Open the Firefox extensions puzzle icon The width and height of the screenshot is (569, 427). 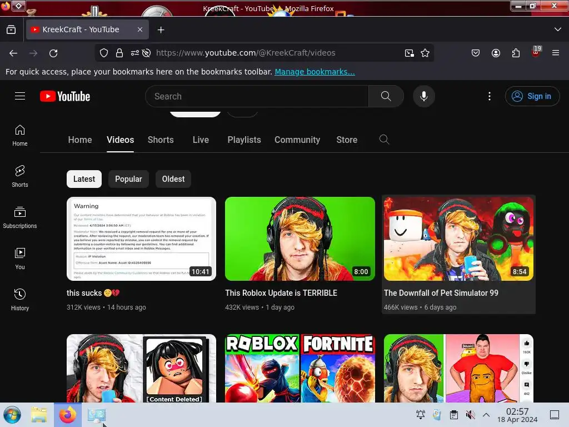pos(516,53)
